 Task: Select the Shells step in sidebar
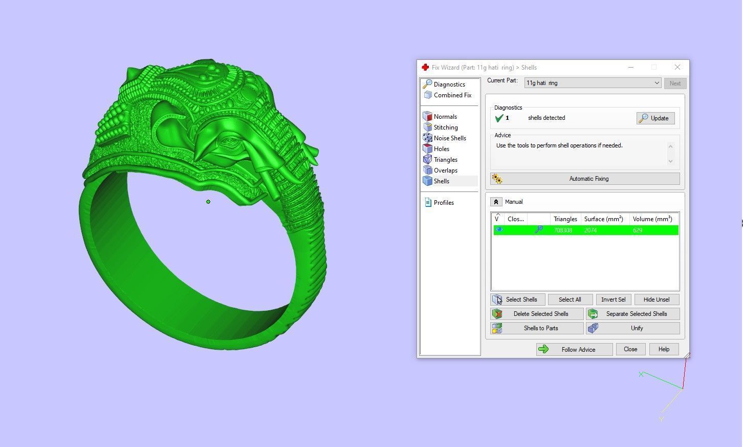click(x=450, y=181)
